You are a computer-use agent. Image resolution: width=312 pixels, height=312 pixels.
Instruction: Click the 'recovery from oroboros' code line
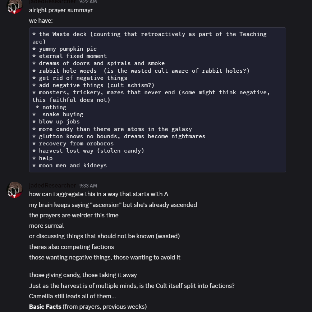[76, 144]
